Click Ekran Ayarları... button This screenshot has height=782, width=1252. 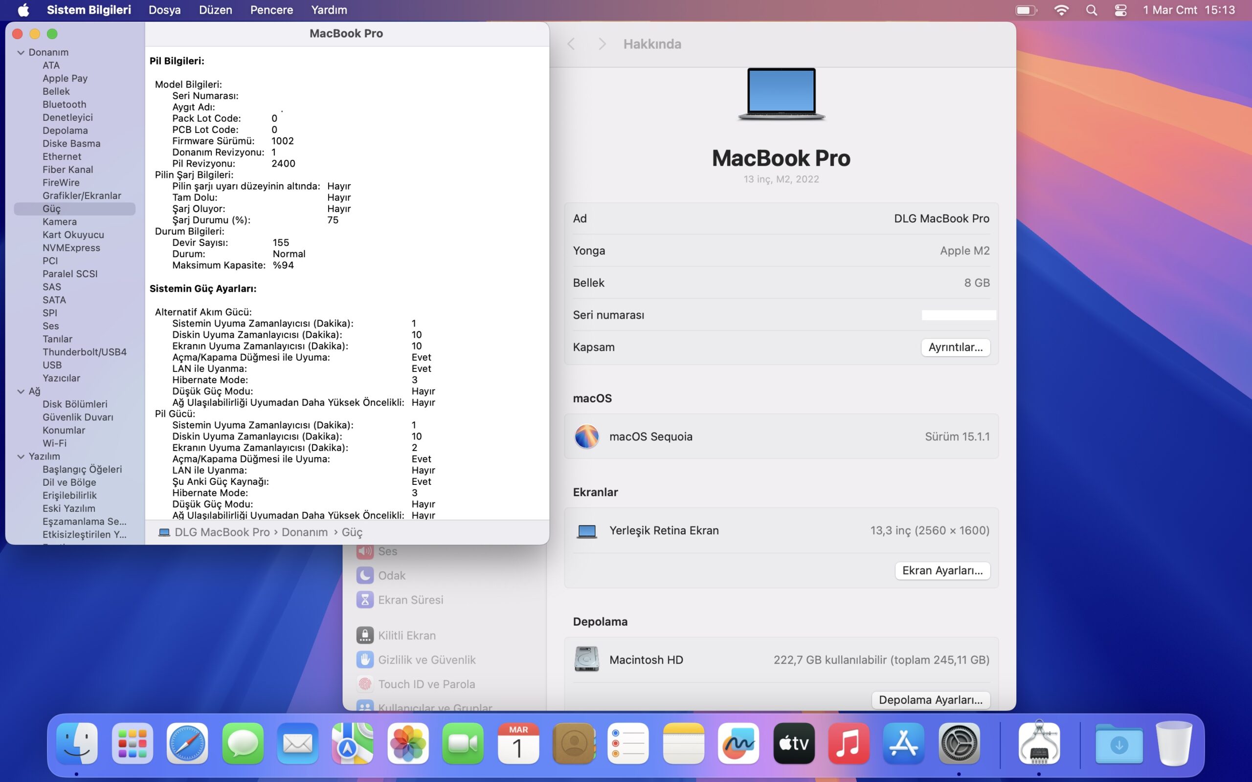pos(942,570)
